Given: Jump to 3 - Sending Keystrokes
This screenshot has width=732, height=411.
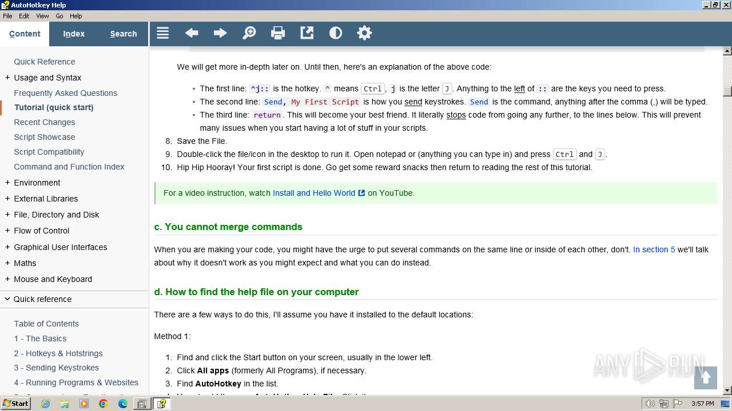Looking at the screenshot, I should (x=57, y=368).
